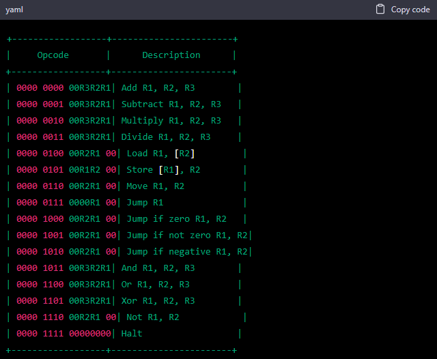The width and height of the screenshot is (437, 359).
Task: Click the clipboard icon beside Copy code
Action: click(x=381, y=10)
